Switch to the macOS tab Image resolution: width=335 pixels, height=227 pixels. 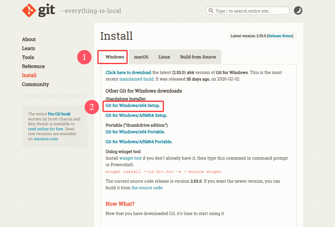point(141,57)
